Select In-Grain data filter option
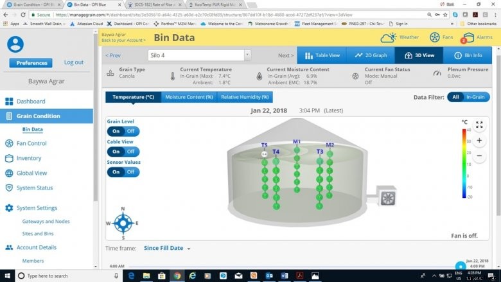This screenshot has height=282, width=501. [476, 97]
